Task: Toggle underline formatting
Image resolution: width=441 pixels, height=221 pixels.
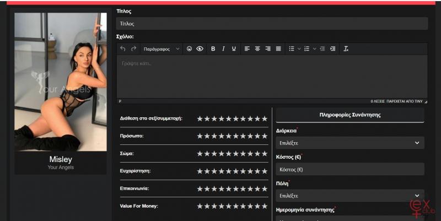Action: tap(234, 48)
